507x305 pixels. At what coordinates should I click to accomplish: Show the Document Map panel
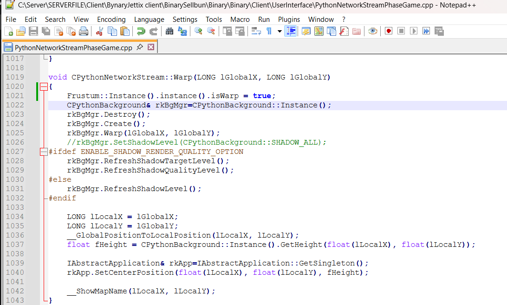click(319, 32)
